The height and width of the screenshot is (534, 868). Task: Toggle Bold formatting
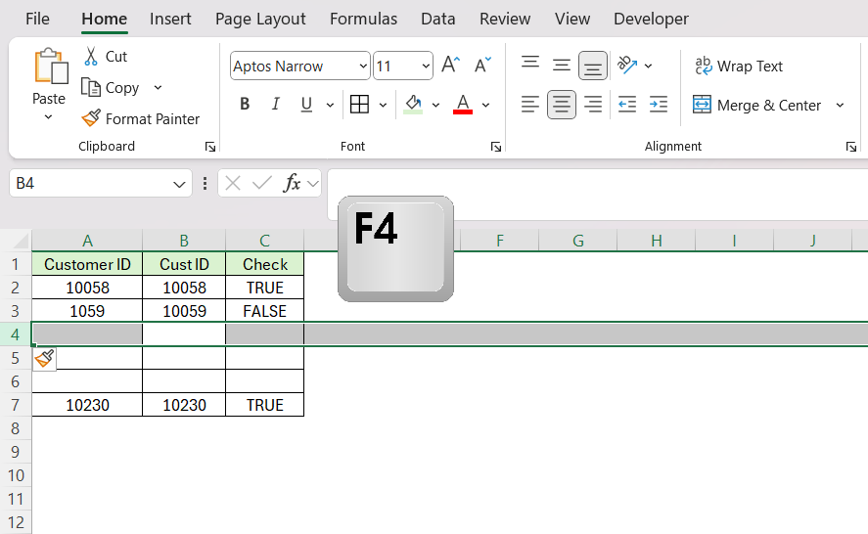click(x=245, y=104)
